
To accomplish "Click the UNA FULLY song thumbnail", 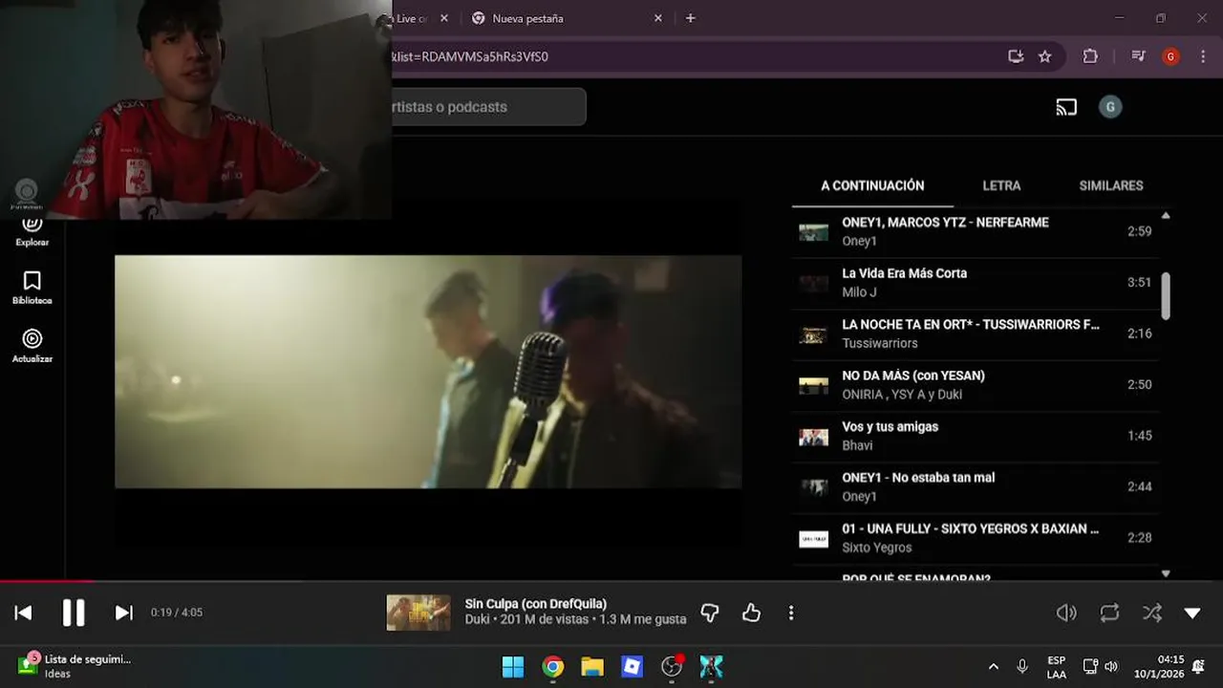I will tap(813, 539).
